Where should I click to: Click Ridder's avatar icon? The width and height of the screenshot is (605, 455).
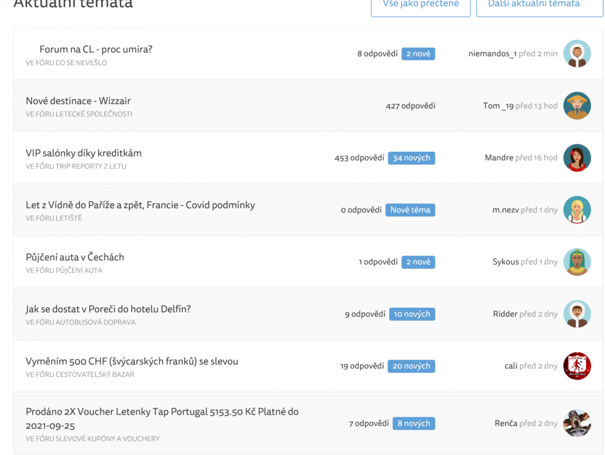pyautogui.click(x=577, y=314)
